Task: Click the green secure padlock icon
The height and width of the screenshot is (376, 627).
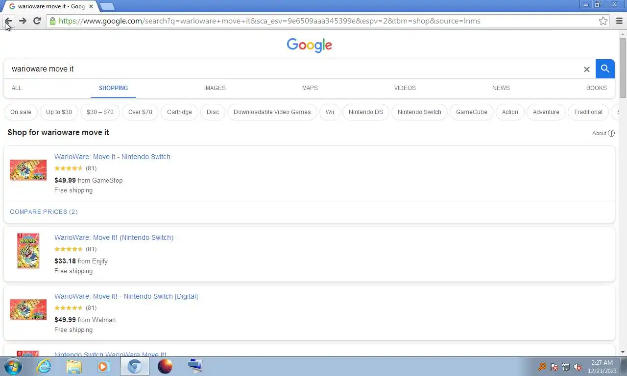Action: click(52, 21)
